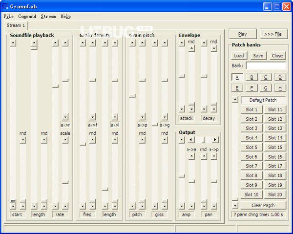Click the Default Patch button
The width and height of the screenshot is (293, 234).
coord(263,100)
